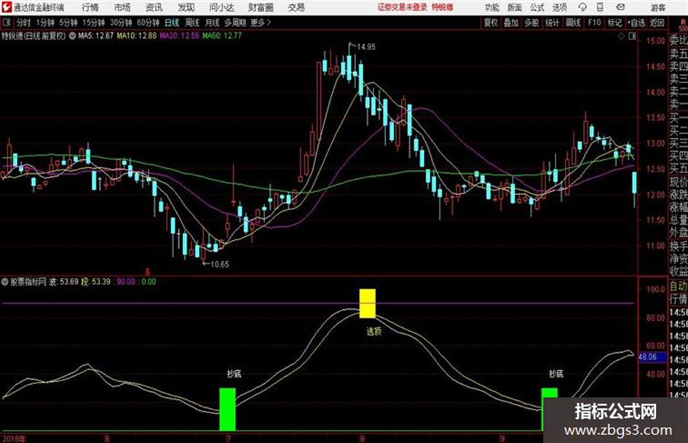Click the 返回 back button
Screen dimensions: 688x443
coord(657,23)
